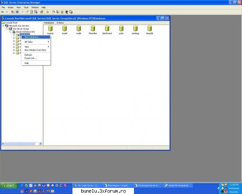This screenshot has width=242, height=194.
Task: Click the Export List toolbar icon
Action: tap(36, 12)
